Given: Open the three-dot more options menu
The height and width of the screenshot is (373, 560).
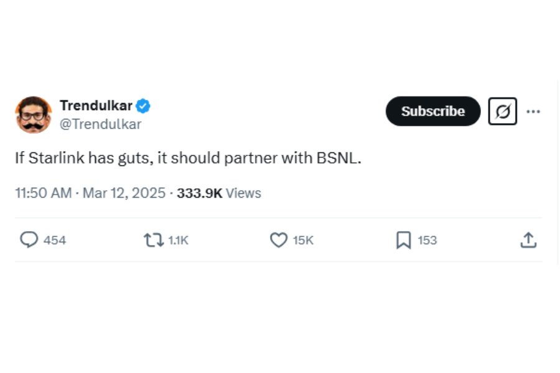Looking at the screenshot, I should point(533,111).
